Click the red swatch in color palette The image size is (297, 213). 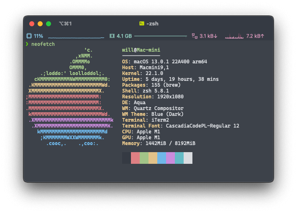point(135,158)
